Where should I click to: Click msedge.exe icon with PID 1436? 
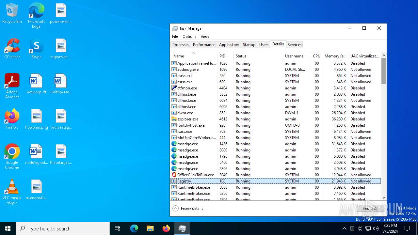point(174,144)
